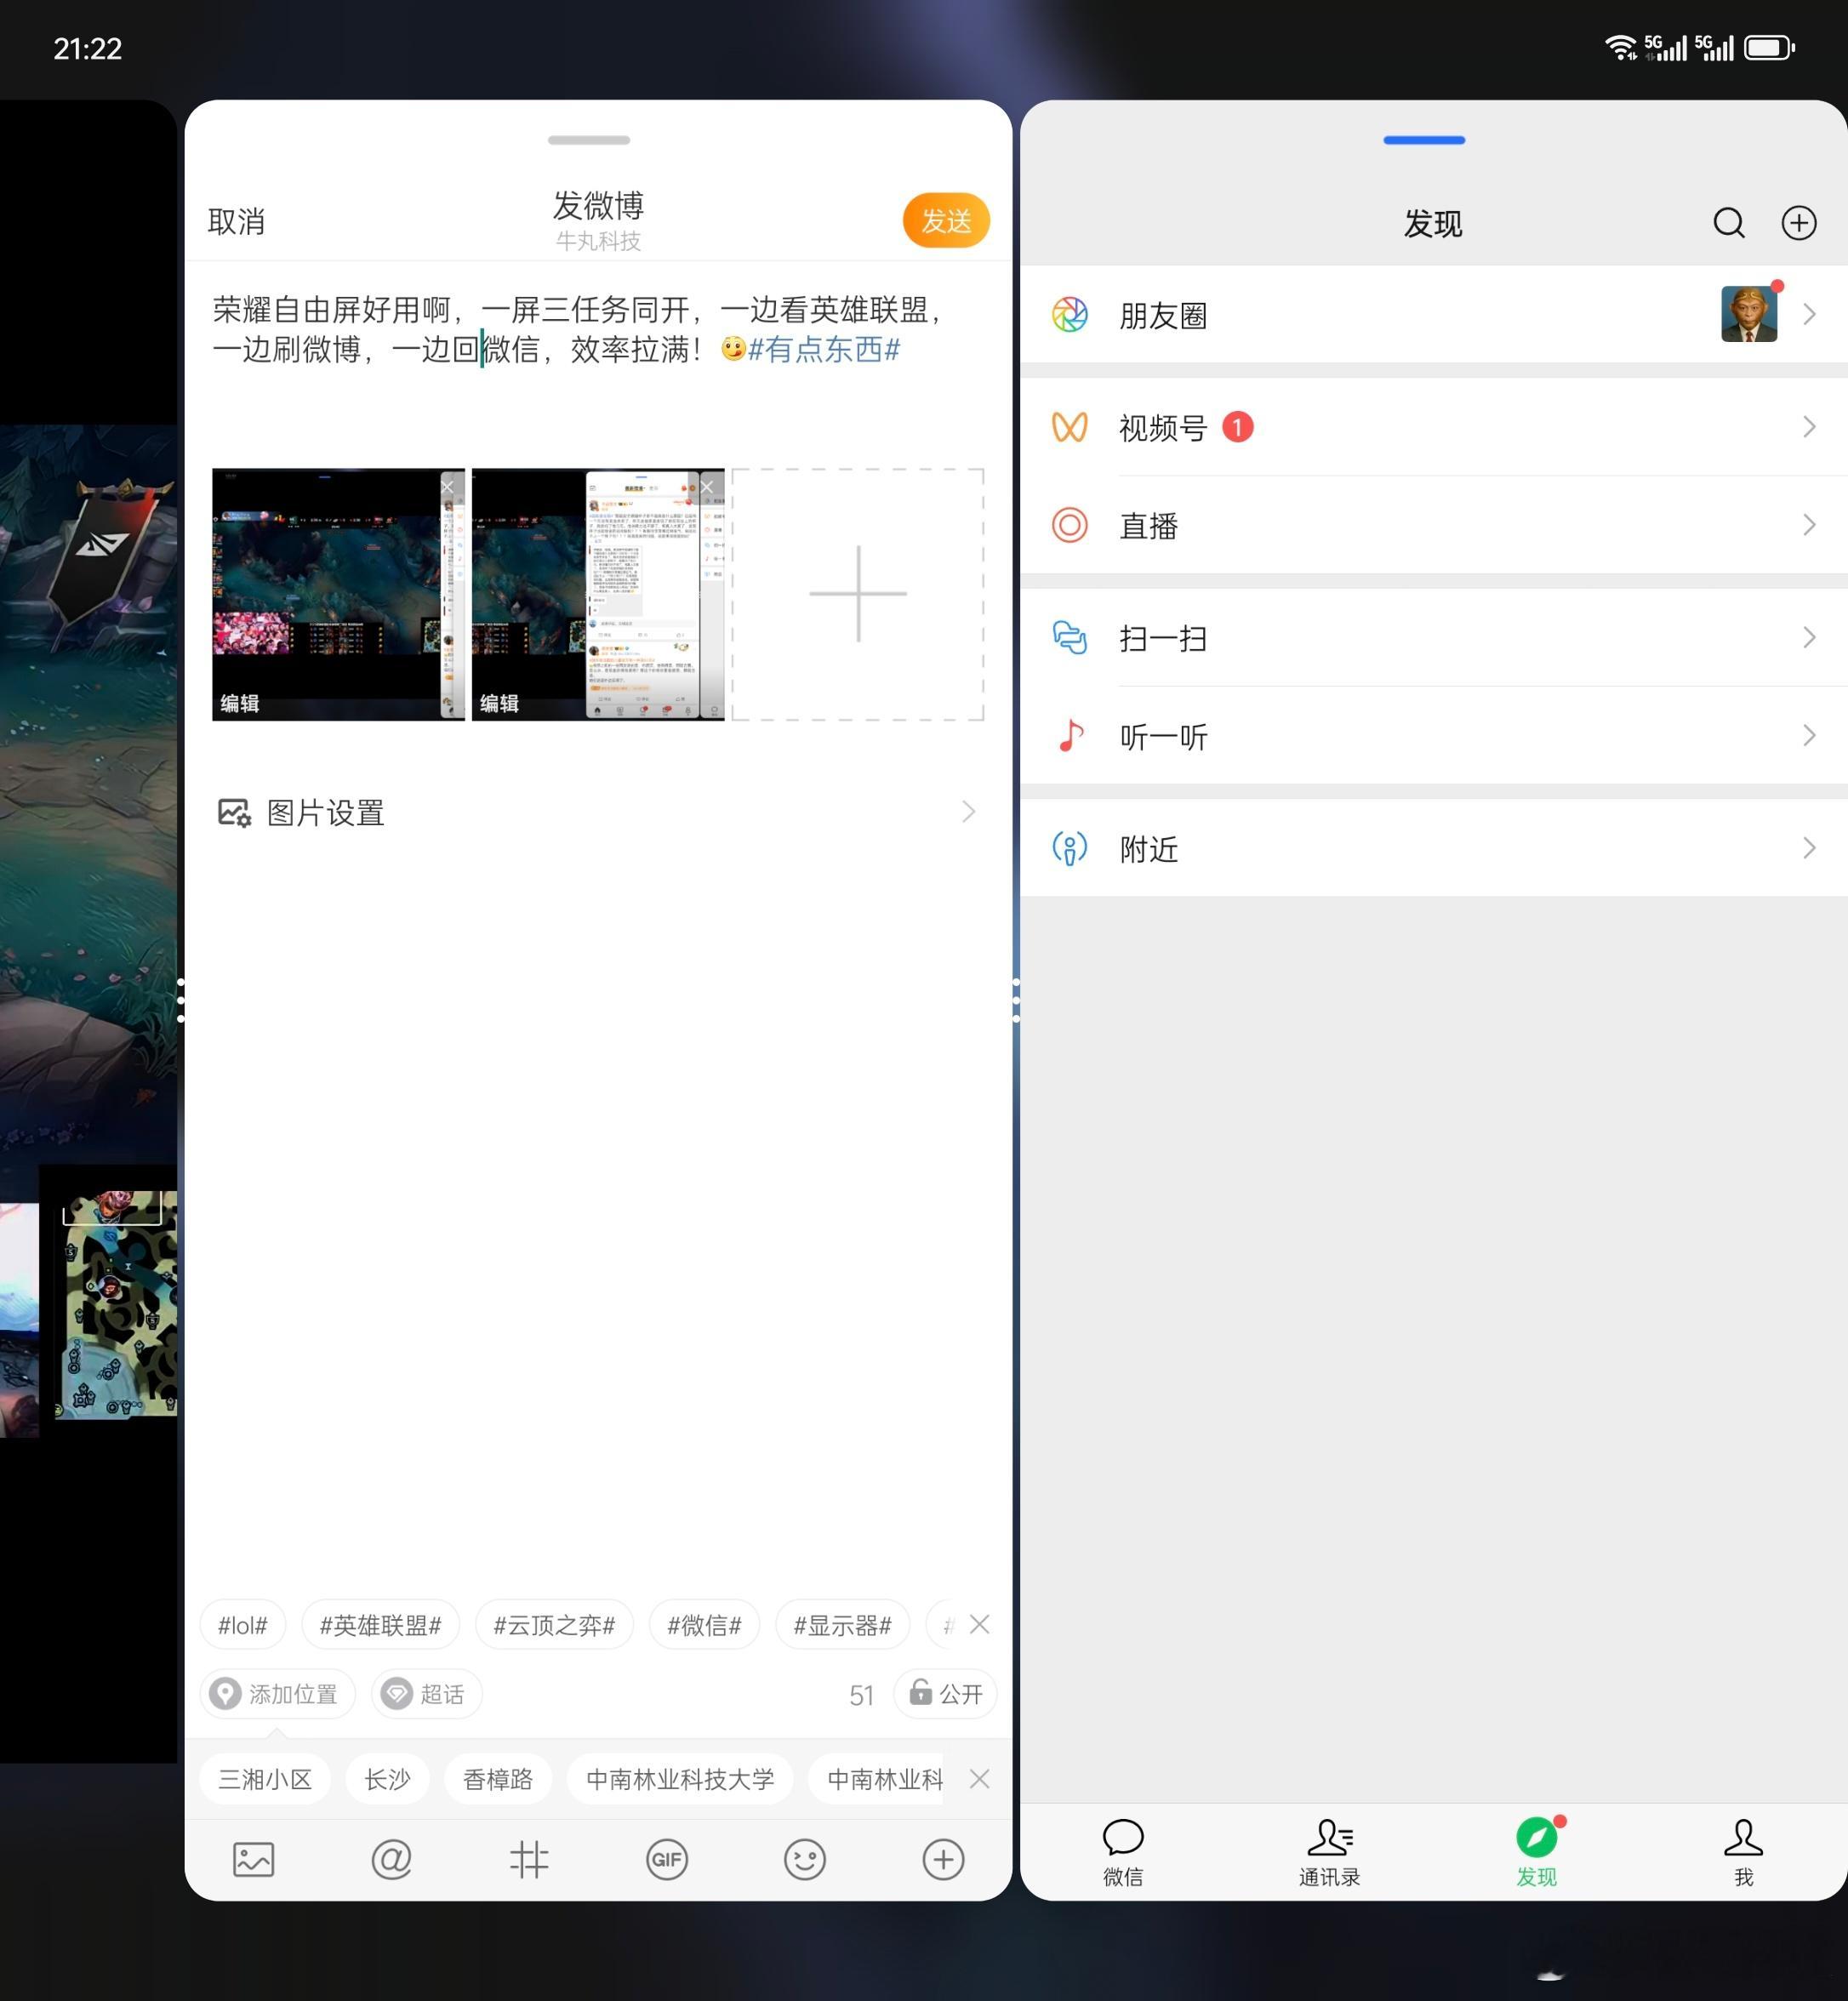
Task: Expand the 视频号 row chevron
Action: (1809, 427)
